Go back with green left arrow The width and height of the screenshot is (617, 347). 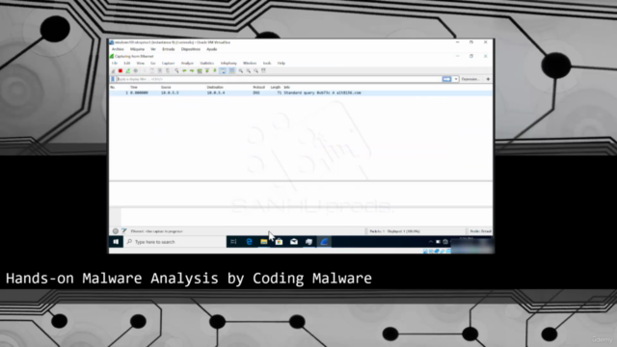184,70
